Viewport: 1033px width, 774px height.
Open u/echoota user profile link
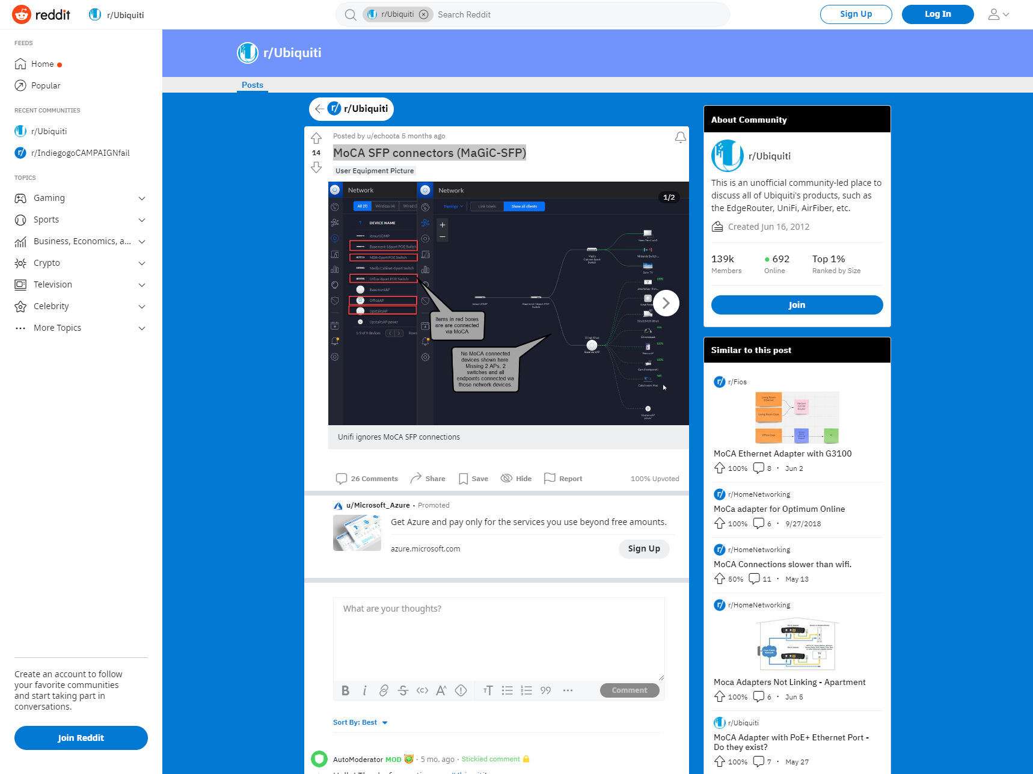tap(383, 136)
